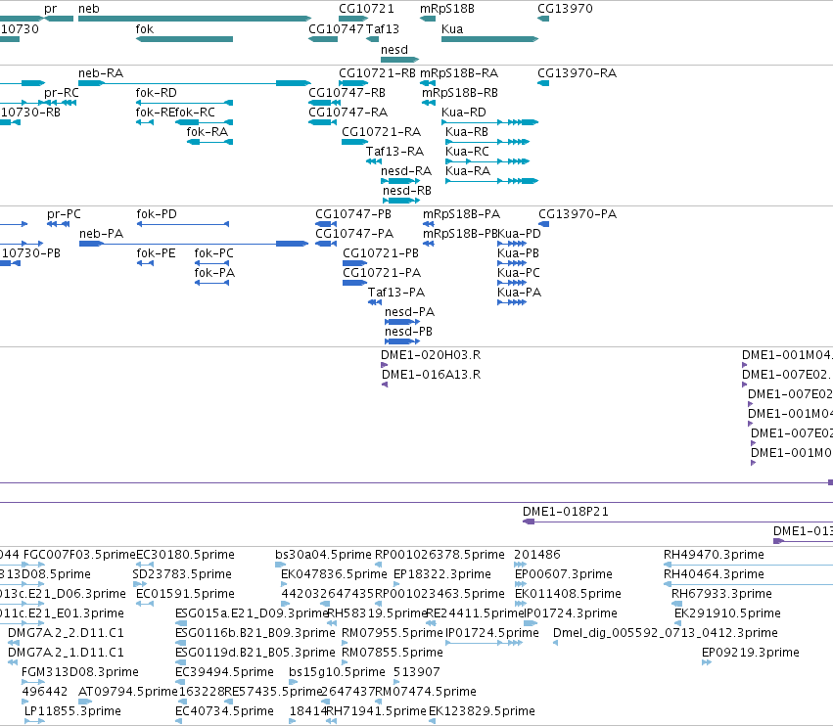
Task: Click the Kua-PA protein label
Action: coord(519,293)
